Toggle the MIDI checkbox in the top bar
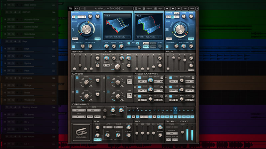The image size is (266, 149). 136,9
